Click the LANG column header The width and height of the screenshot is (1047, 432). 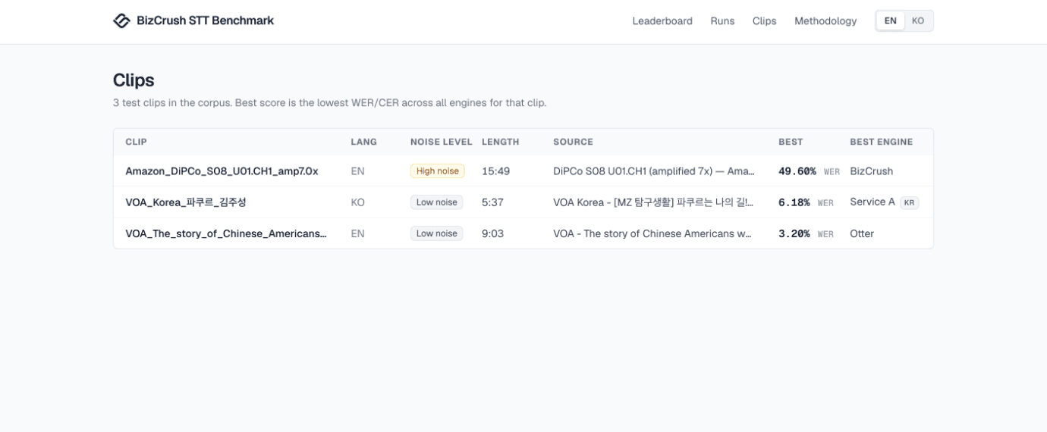pos(364,142)
